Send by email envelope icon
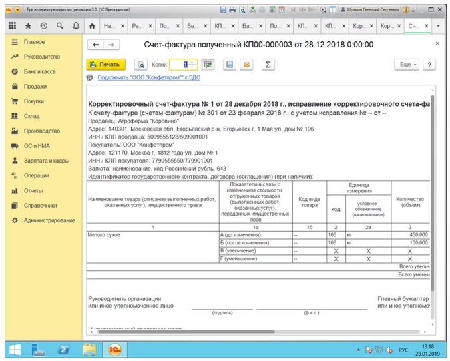 [246, 65]
